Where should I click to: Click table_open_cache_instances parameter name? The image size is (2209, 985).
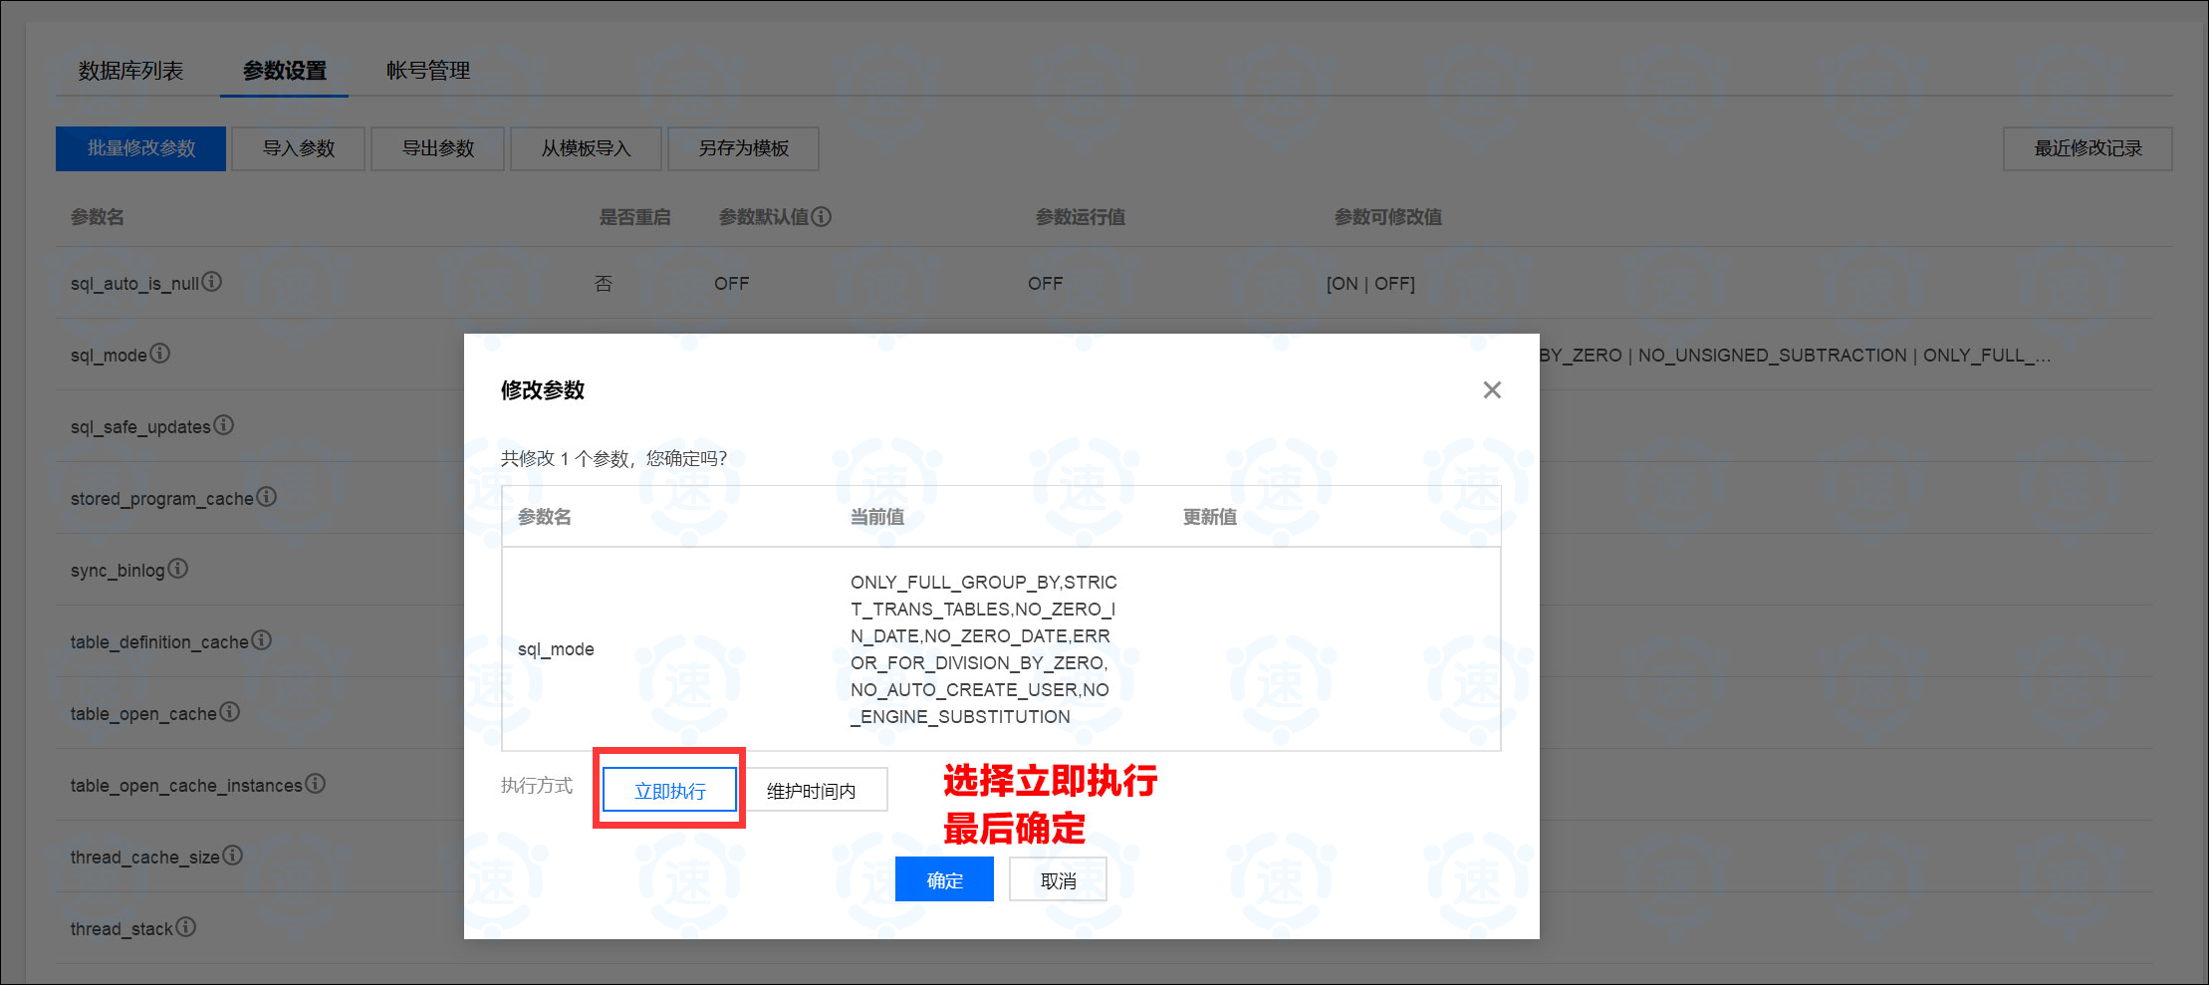(x=186, y=786)
